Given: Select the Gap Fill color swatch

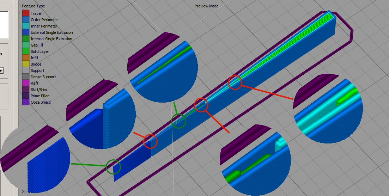Looking at the screenshot, I should (x=25, y=45).
